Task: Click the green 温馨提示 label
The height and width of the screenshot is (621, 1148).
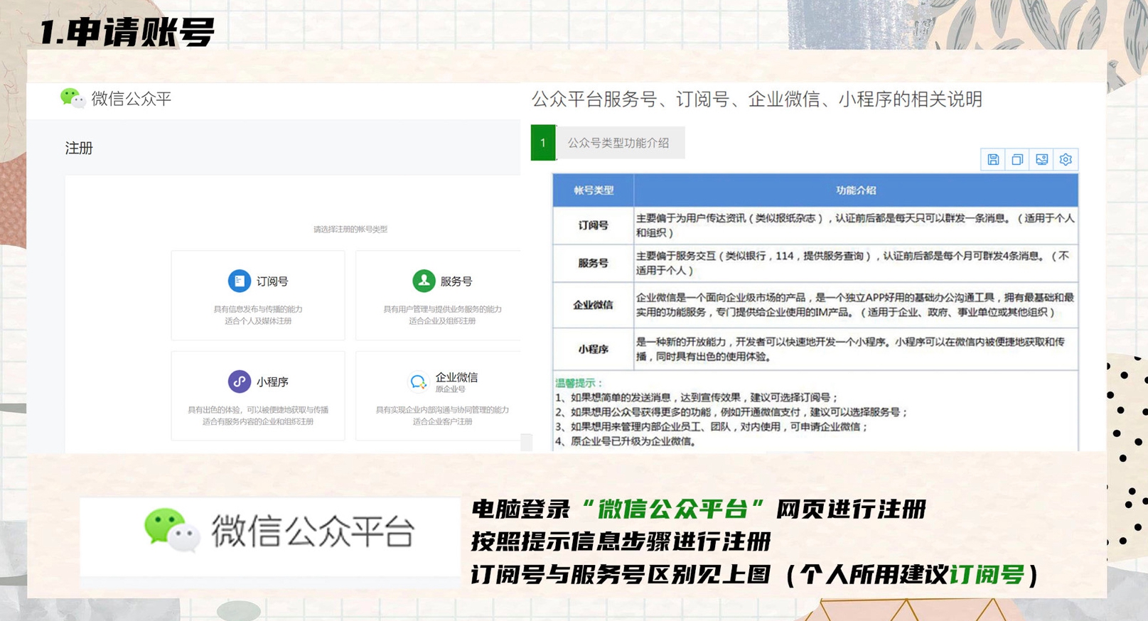Action: (579, 383)
